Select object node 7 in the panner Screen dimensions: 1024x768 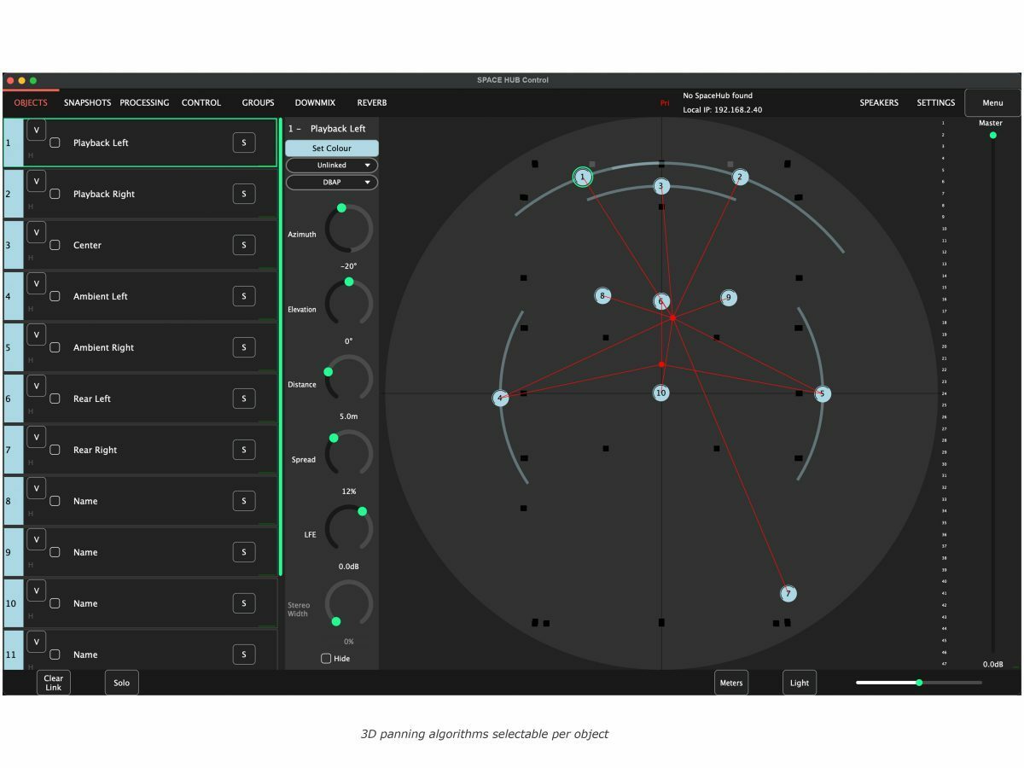click(x=788, y=594)
